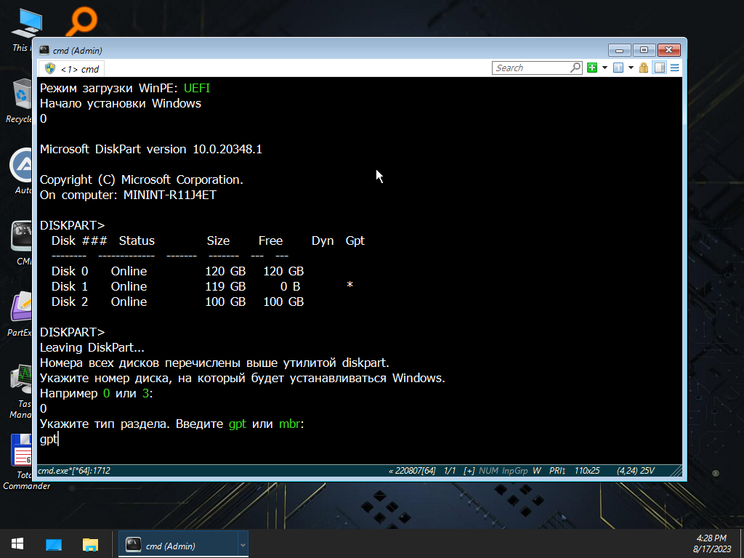Open the ConEmu hamburger settings menu
The image size is (744, 558).
click(x=674, y=68)
